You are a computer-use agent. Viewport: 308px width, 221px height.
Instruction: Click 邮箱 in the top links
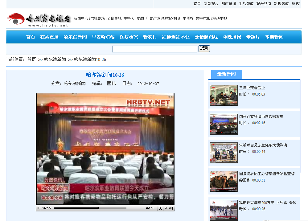(x=295, y=3)
